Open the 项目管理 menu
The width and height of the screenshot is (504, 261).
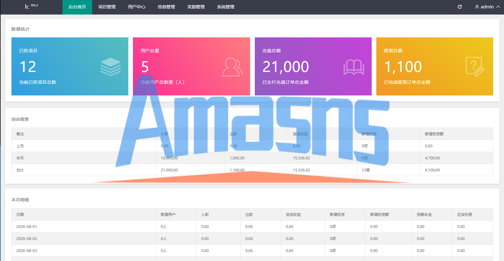(107, 7)
